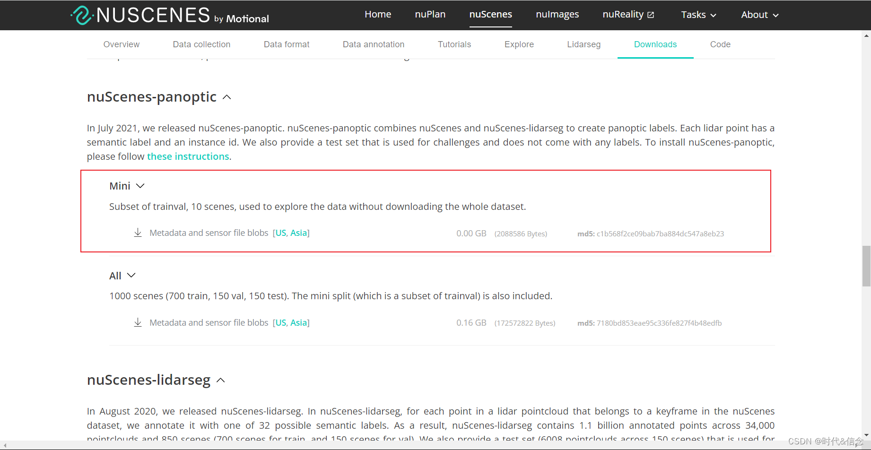871x450 pixels.
Task: Click the scrollbar up arrow
Action: click(x=866, y=35)
